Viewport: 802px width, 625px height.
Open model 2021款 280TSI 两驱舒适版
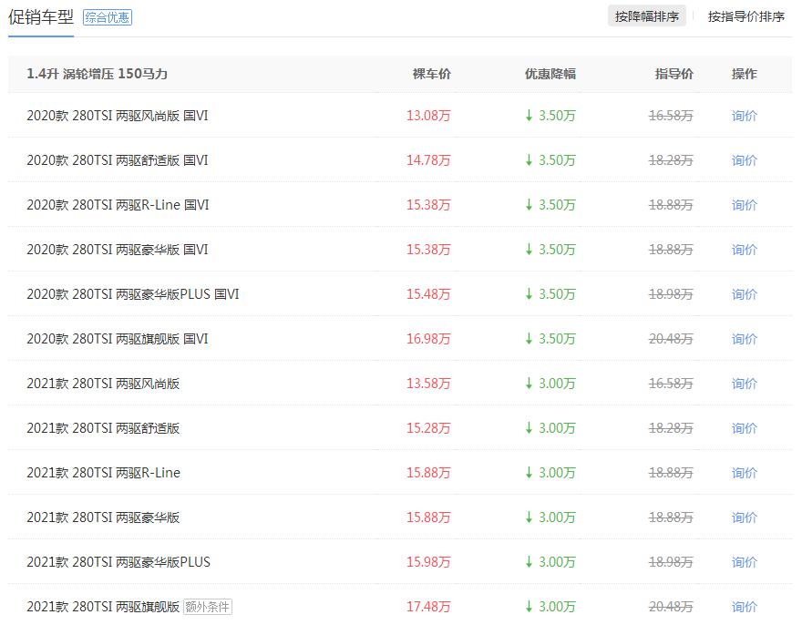(x=103, y=428)
